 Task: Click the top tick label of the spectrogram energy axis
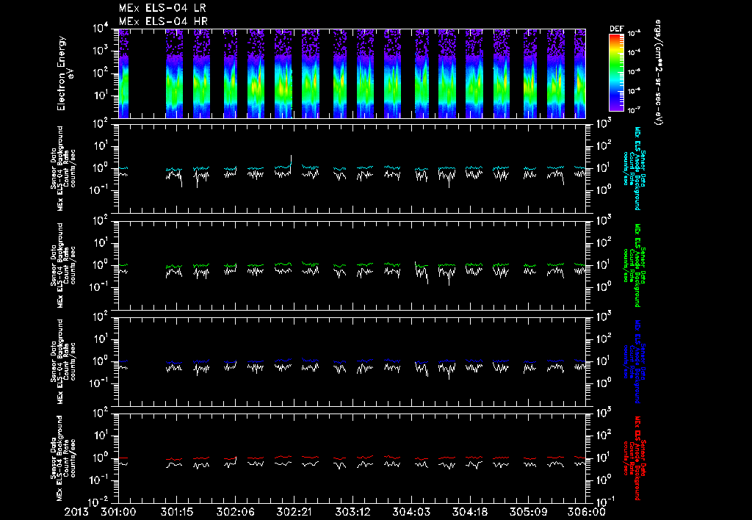click(101, 29)
